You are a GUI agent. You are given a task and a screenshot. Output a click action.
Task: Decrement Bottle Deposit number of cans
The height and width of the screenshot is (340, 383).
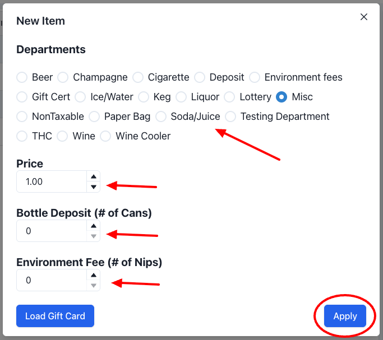pos(94,236)
